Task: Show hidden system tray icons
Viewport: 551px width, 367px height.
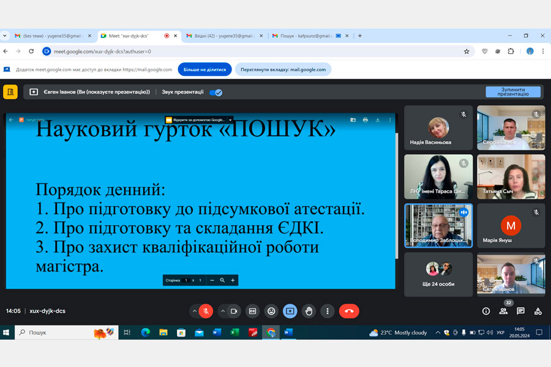Action: [438, 333]
